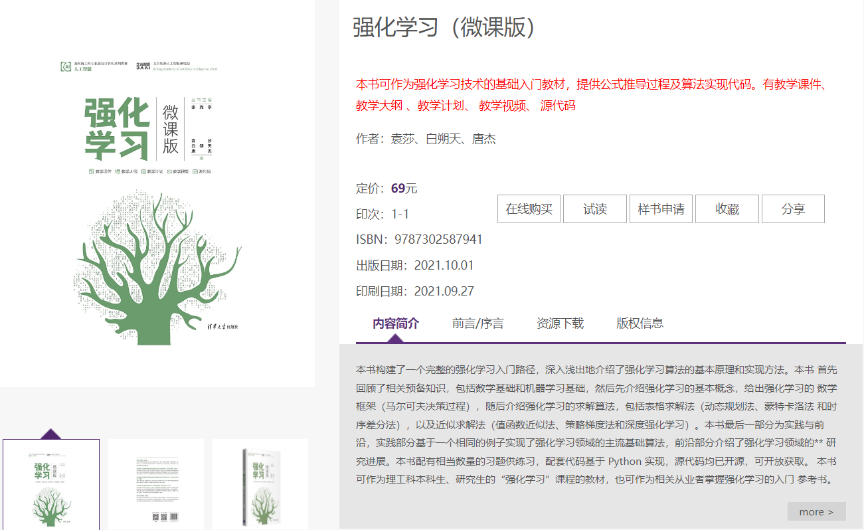This screenshot has height=530, width=864.
Task: Share the book using 分享 button
Action: 793,209
